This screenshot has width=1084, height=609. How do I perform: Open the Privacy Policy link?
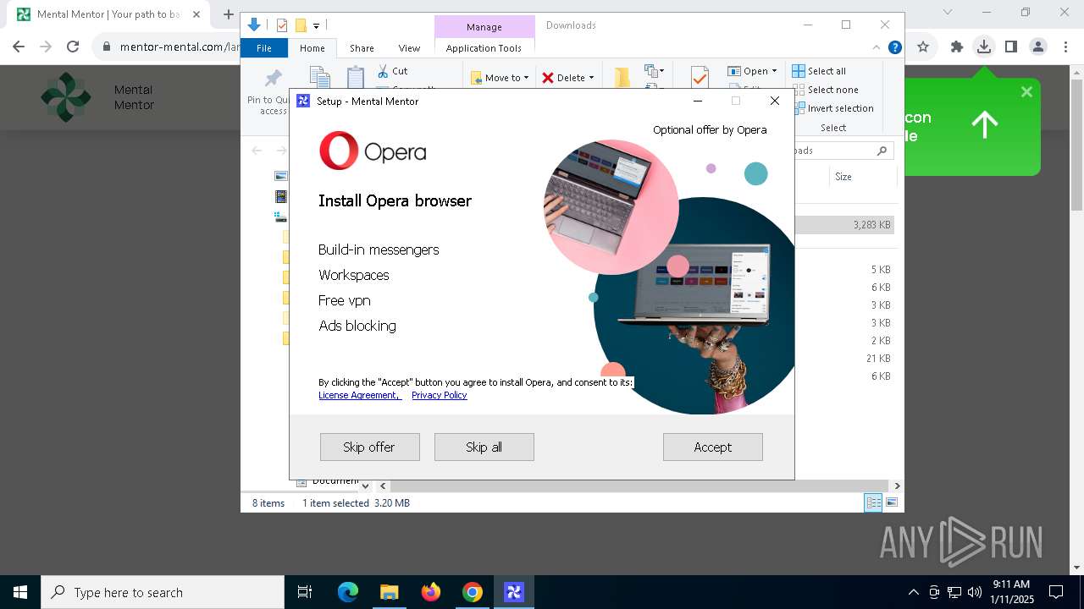(439, 395)
